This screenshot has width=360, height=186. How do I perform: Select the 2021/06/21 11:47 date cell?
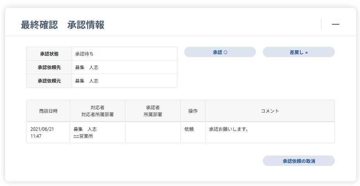click(x=48, y=132)
